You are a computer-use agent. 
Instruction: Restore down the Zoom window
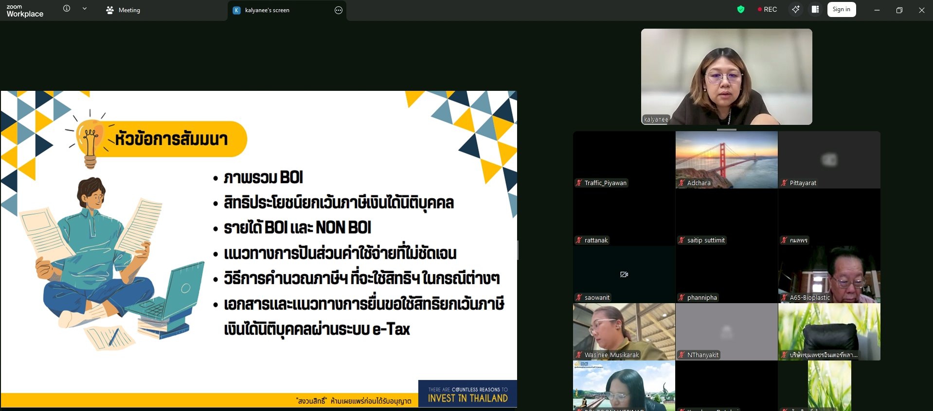tap(899, 10)
